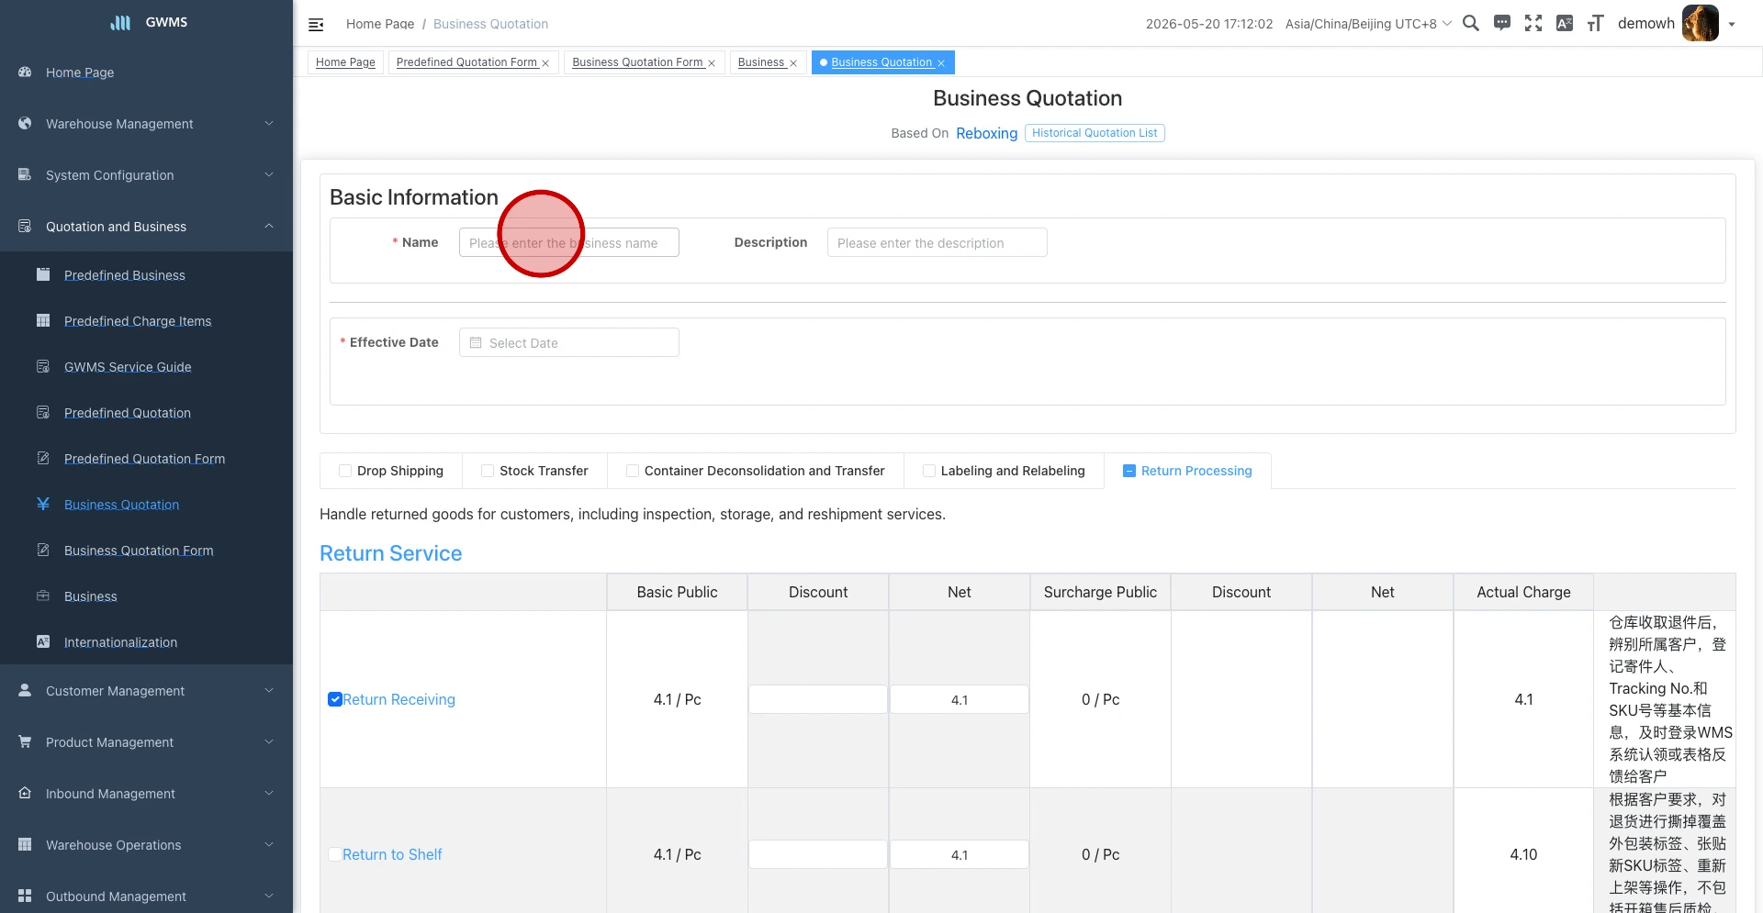Click the Predefined Quotation Form edit icon
1763x913 pixels.
click(x=43, y=458)
